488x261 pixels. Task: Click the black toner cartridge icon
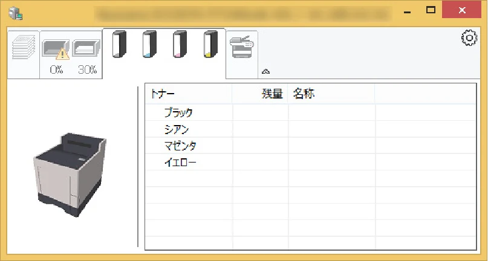120,44
